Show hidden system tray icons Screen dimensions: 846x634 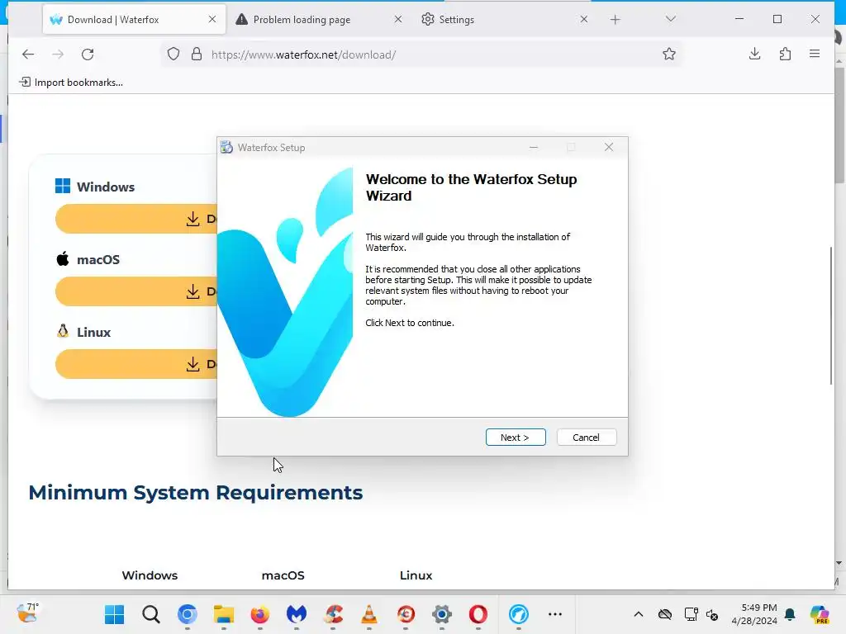pyautogui.click(x=639, y=614)
